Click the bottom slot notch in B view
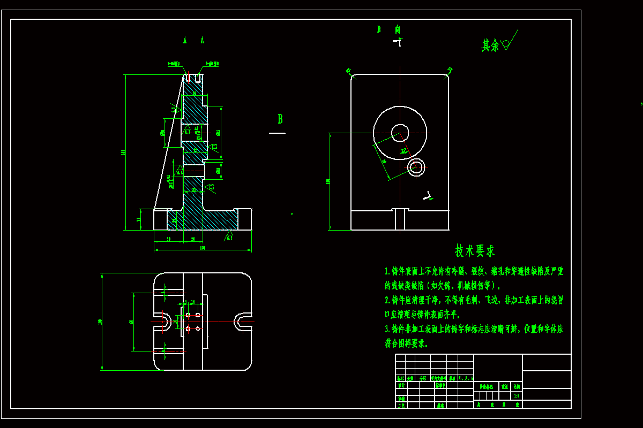This screenshot has width=643, height=428. 400,219
